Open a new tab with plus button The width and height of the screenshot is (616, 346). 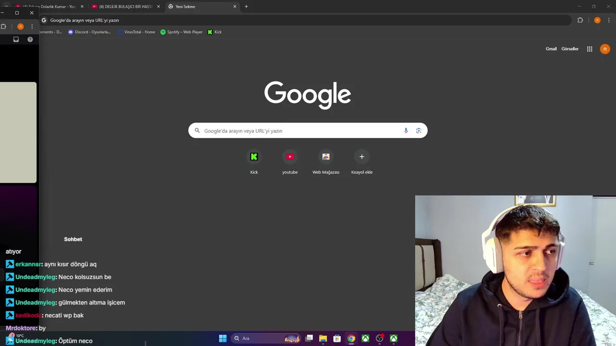[246, 7]
